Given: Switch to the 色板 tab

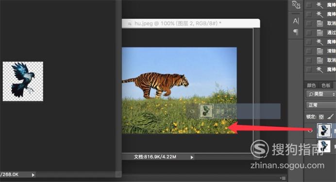Looking at the screenshot, I should click(x=326, y=85).
